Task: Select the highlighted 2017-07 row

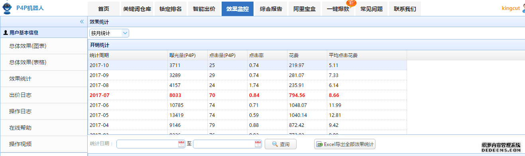Action: tap(247, 95)
